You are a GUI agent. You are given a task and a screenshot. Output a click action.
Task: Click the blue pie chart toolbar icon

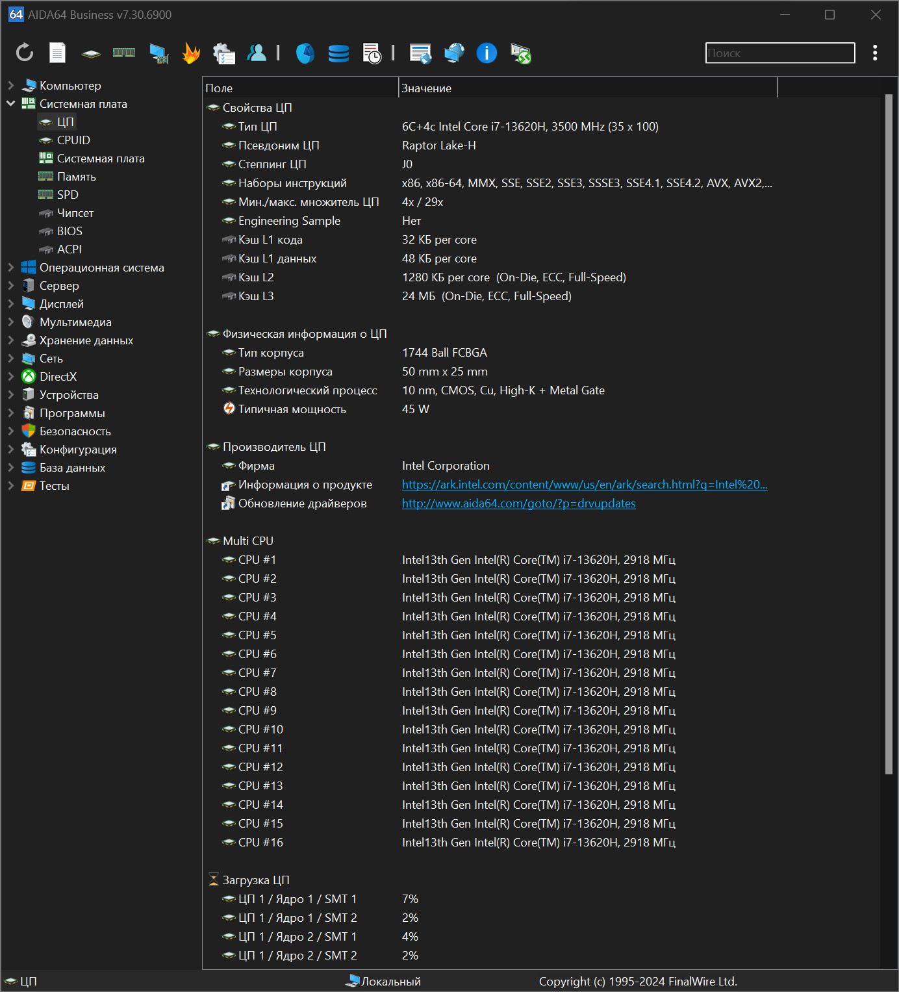click(x=305, y=53)
